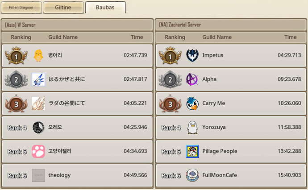Click the Alpha purple anarchy emblem
Viewport: 308px width, 190px height.
click(x=192, y=79)
